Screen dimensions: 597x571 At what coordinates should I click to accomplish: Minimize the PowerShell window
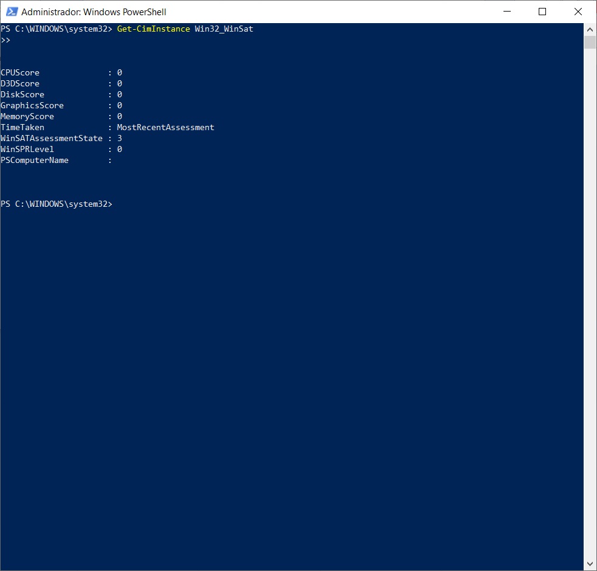[507, 12]
